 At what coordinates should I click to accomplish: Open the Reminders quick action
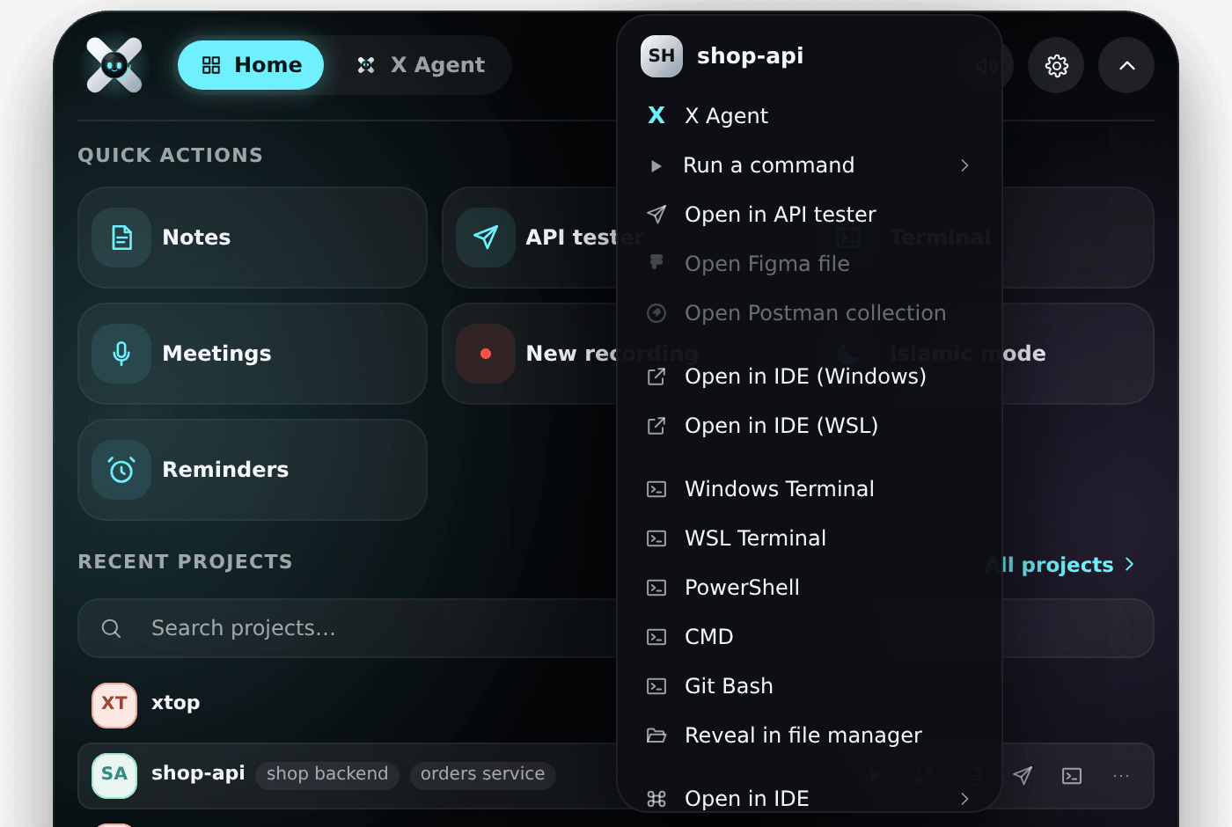pos(253,470)
